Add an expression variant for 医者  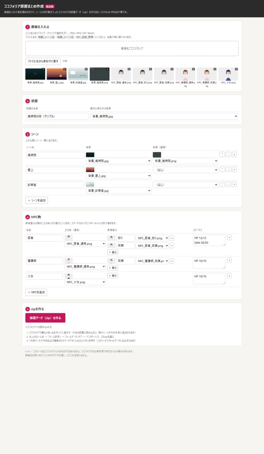point(113,252)
